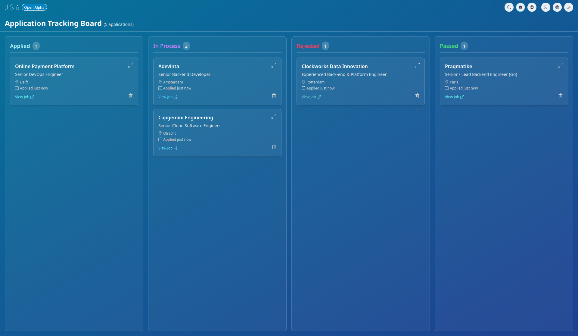This screenshot has height=336, width=578.
Task: Delete the Adevinta application with trash icon
Action: pyautogui.click(x=274, y=96)
